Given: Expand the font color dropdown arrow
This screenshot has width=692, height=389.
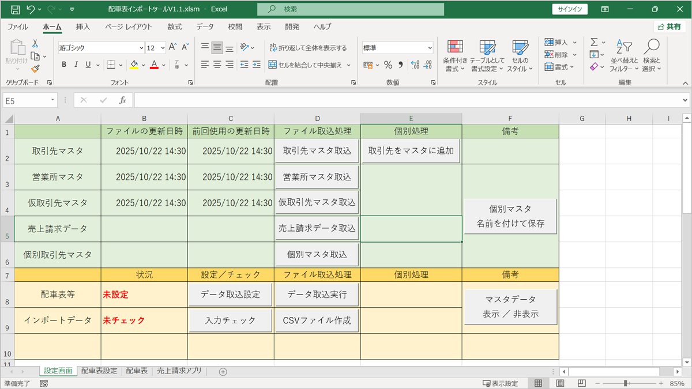Looking at the screenshot, I should tap(162, 65).
